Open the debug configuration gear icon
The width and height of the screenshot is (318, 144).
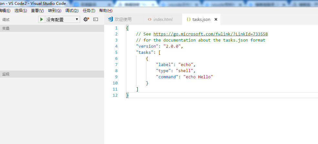point(86,19)
